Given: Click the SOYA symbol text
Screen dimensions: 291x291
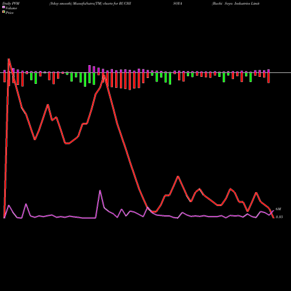Looking at the screenshot, I should [x=178, y=3].
